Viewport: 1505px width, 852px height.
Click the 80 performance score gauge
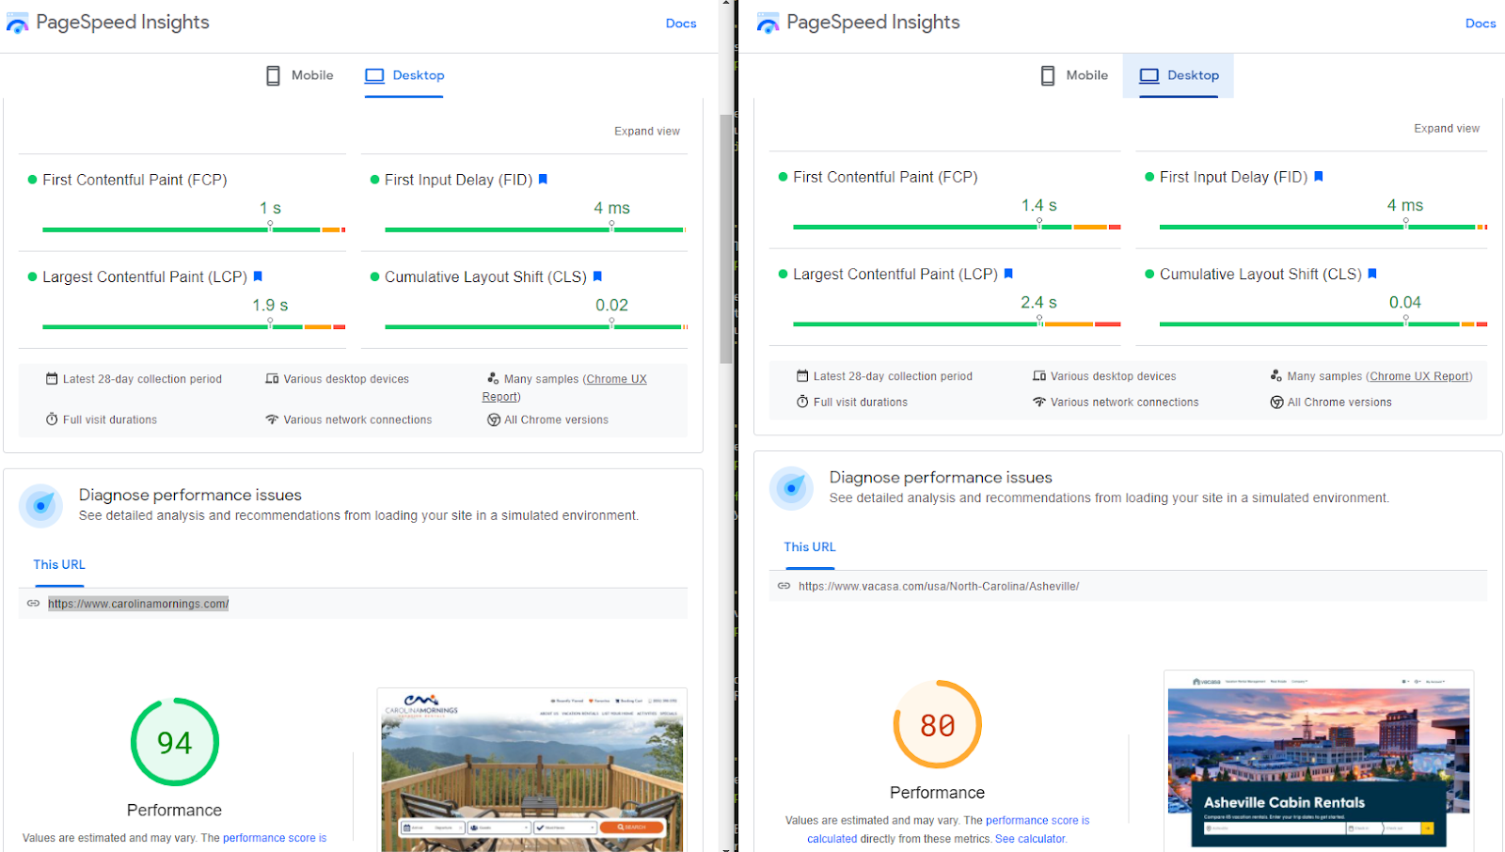(x=938, y=724)
